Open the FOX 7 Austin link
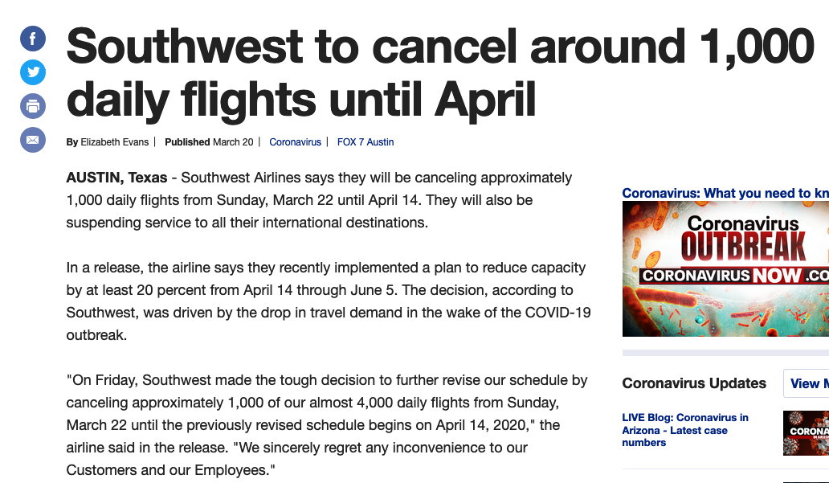 point(365,142)
